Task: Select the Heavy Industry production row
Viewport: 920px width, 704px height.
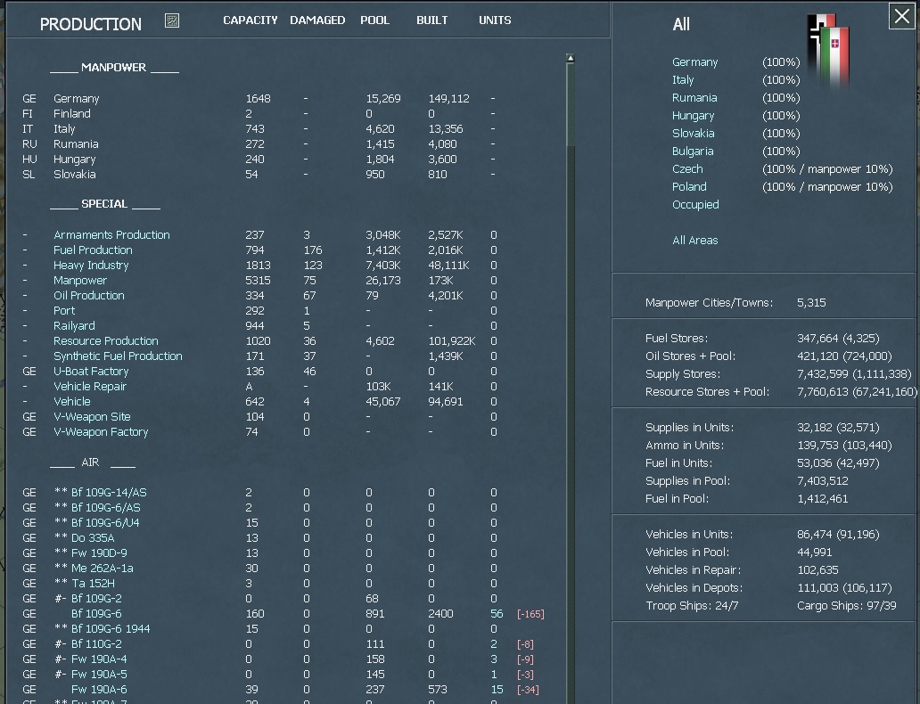Action: click(x=90, y=265)
